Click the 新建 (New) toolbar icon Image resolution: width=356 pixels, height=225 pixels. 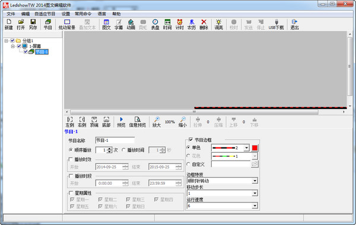coord(9,24)
